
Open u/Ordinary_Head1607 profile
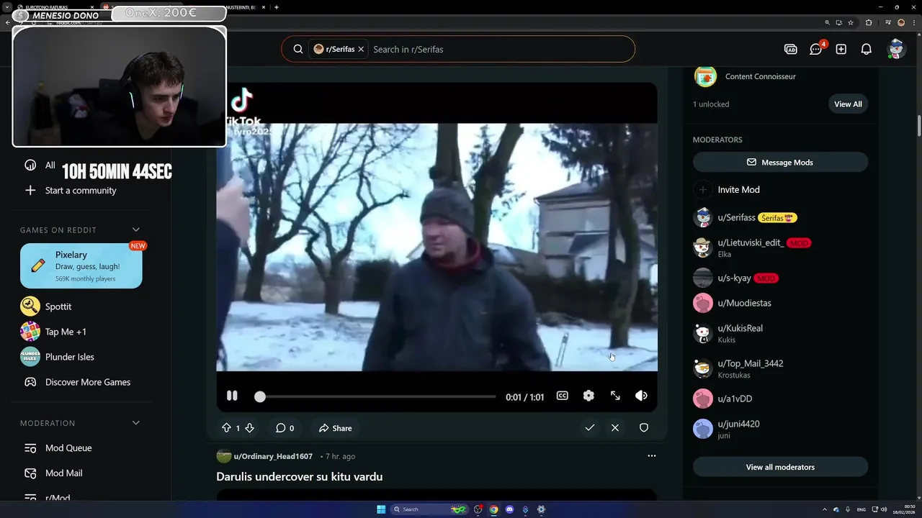point(273,456)
